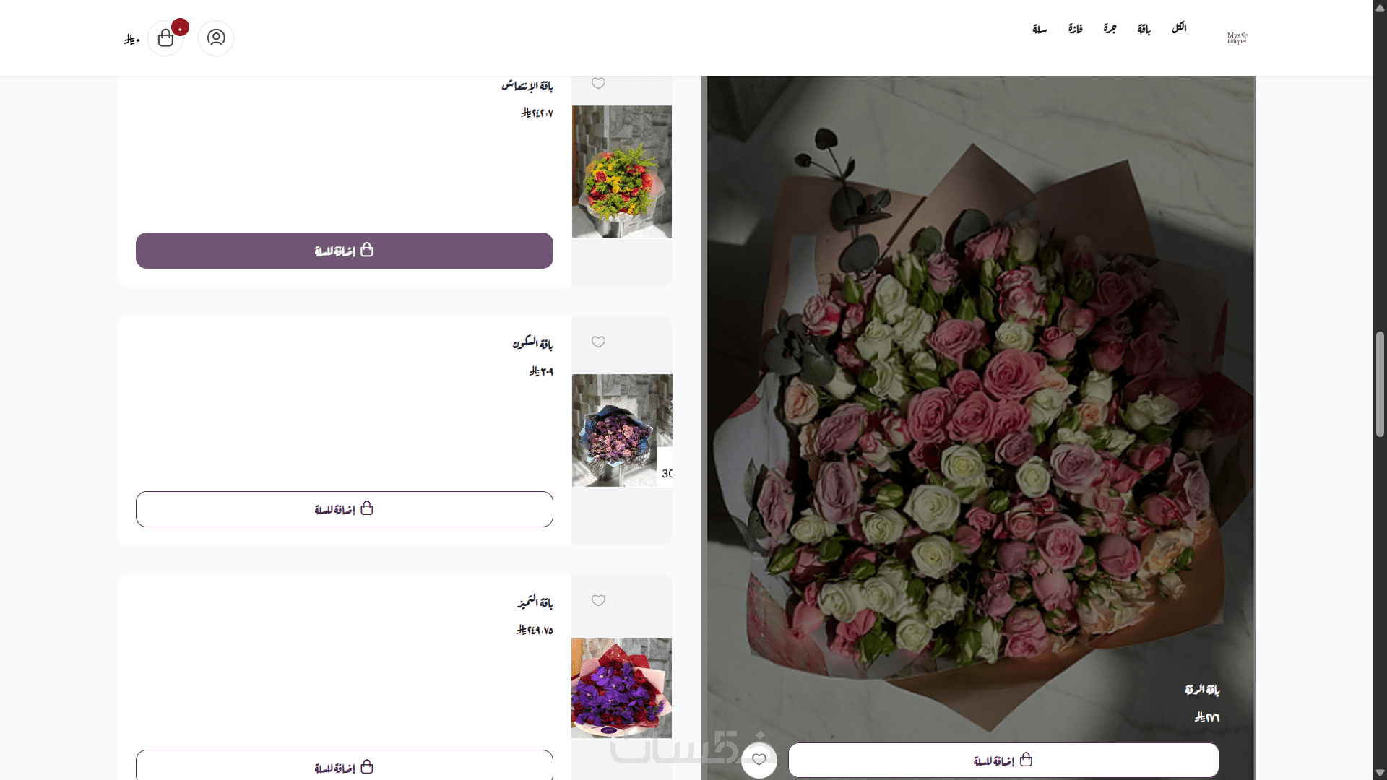The height and width of the screenshot is (780, 1387).
Task: Open the red and violet bouquet thumbnail
Action: click(x=621, y=688)
